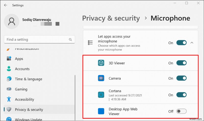Disable microphone access for Camera
This screenshot has width=204, height=121.
[x=181, y=78]
